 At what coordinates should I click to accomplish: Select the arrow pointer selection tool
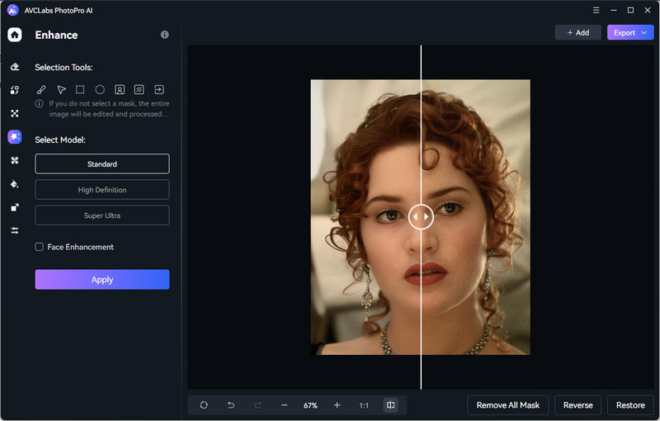click(x=61, y=90)
